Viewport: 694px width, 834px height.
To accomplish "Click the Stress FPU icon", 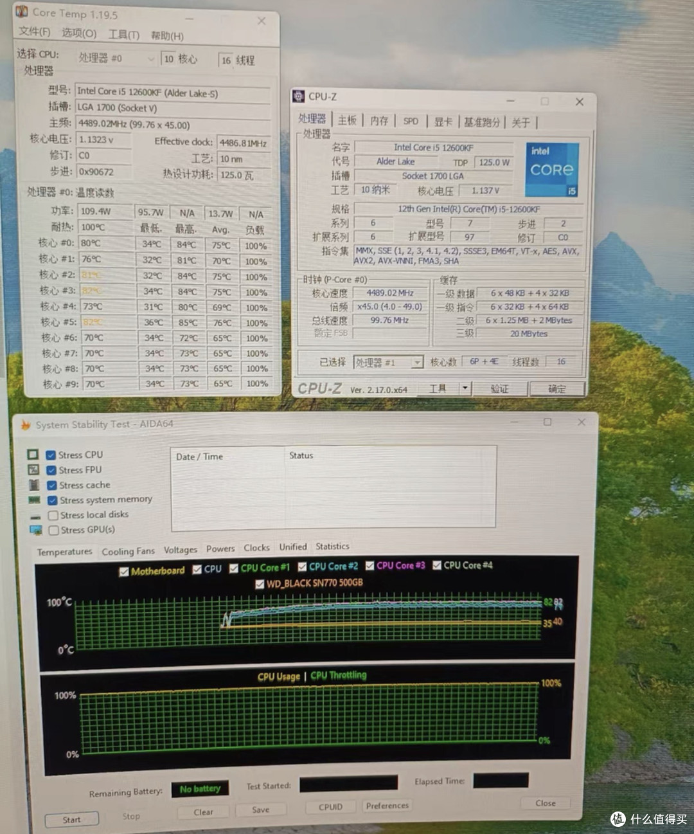I will click(33, 469).
